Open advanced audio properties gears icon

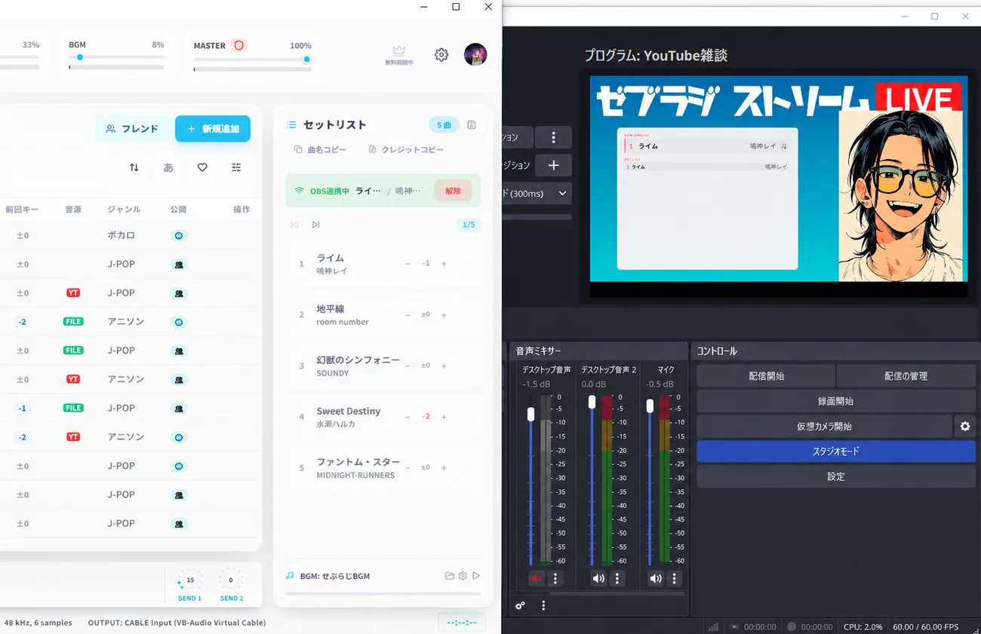[520, 605]
